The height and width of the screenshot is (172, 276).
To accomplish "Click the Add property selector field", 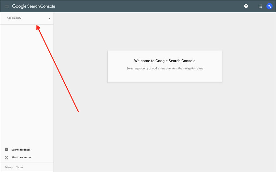I will point(27,18).
